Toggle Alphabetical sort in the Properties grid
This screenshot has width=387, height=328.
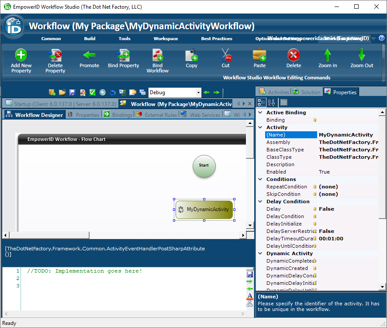(x=271, y=102)
